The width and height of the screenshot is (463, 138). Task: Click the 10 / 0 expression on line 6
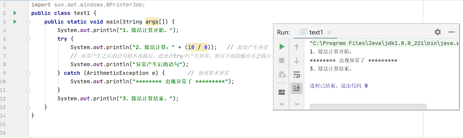click(198, 47)
